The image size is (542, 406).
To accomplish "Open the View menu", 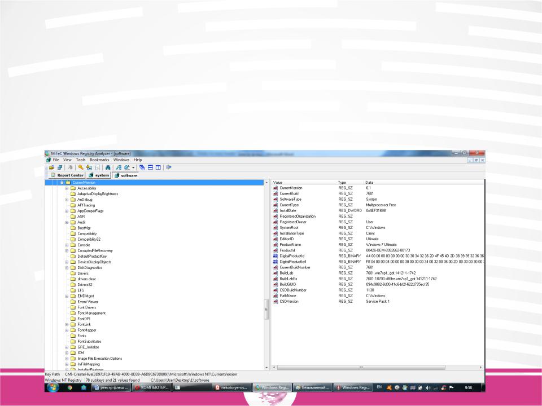I will click(67, 160).
